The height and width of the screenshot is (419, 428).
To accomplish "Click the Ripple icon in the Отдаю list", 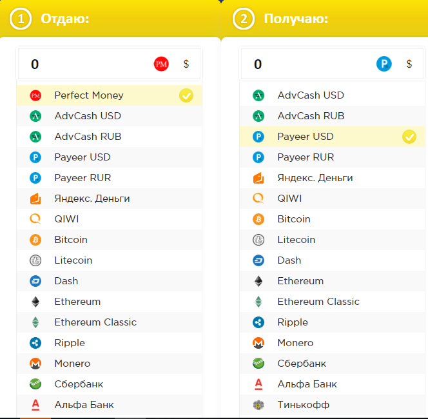I will click(35, 343).
